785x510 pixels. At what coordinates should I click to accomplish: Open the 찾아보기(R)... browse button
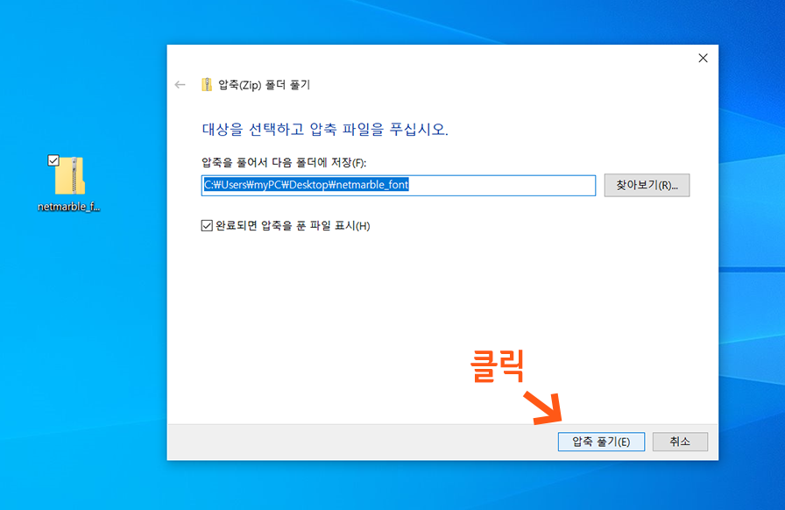coord(647,186)
